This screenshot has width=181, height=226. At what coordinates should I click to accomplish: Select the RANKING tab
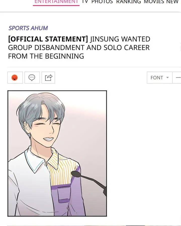coord(128,2)
